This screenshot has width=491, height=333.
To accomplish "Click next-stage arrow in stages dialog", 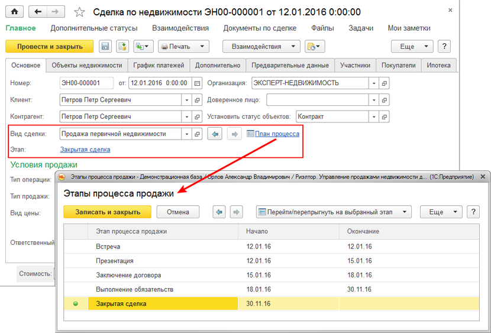I will coord(237,212).
